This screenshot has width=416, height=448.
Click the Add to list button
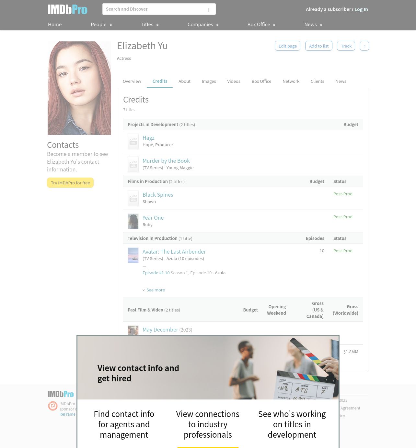click(319, 46)
